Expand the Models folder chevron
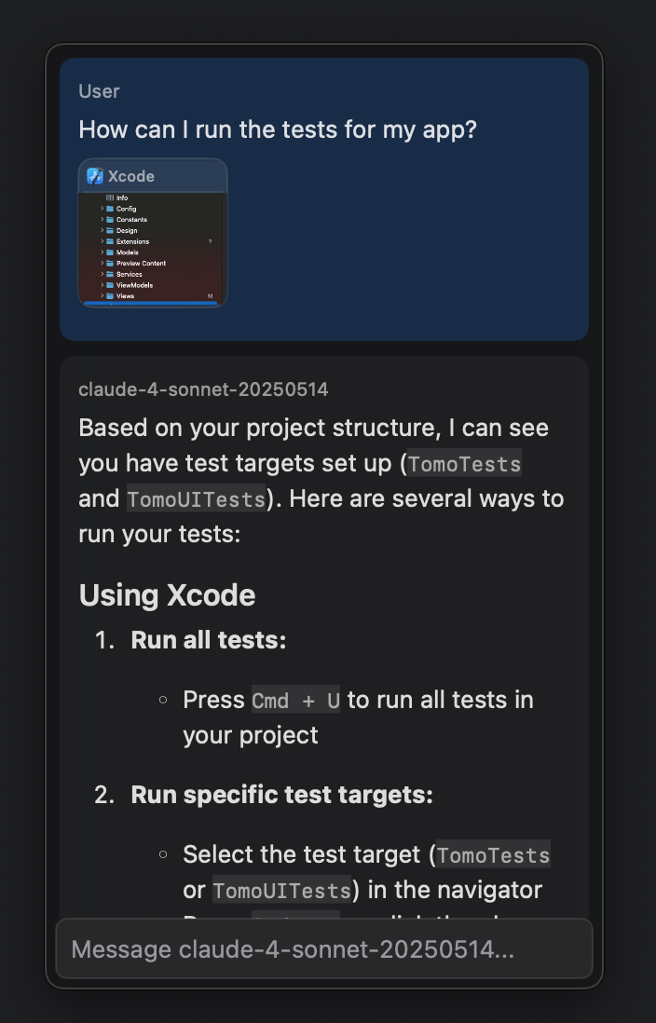The image size is (656, 1023). [x=102, y=252]
